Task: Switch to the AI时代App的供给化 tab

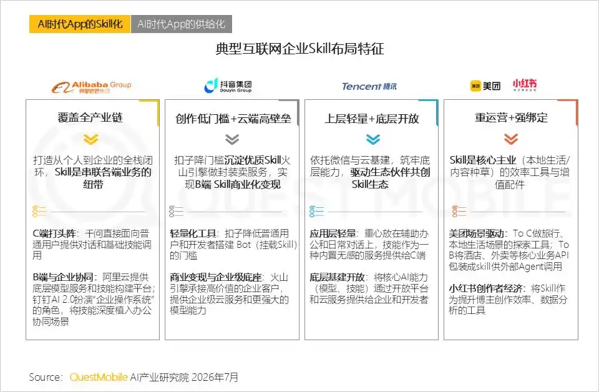Action: point(182,24)
